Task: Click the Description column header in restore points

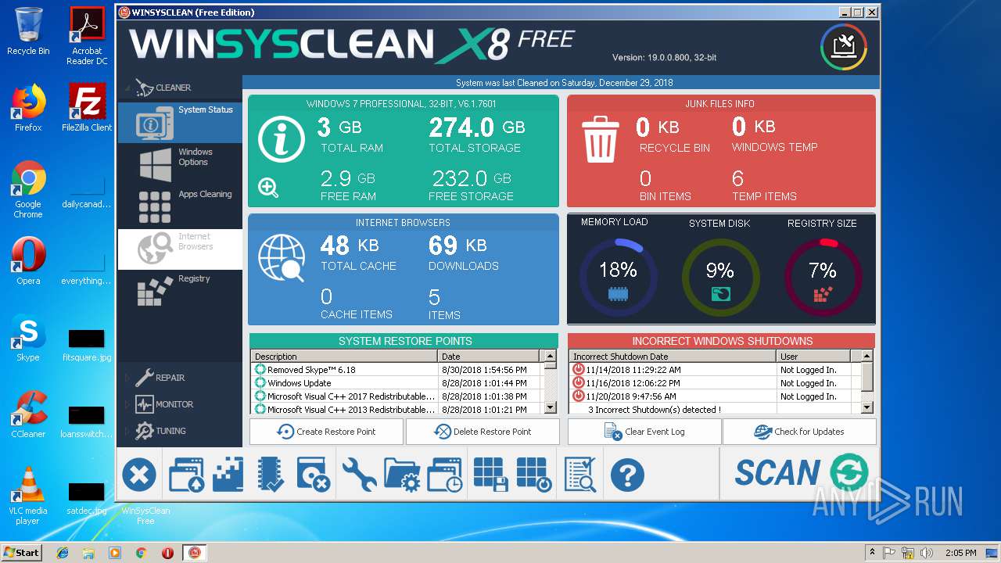Action: (345, 357)
